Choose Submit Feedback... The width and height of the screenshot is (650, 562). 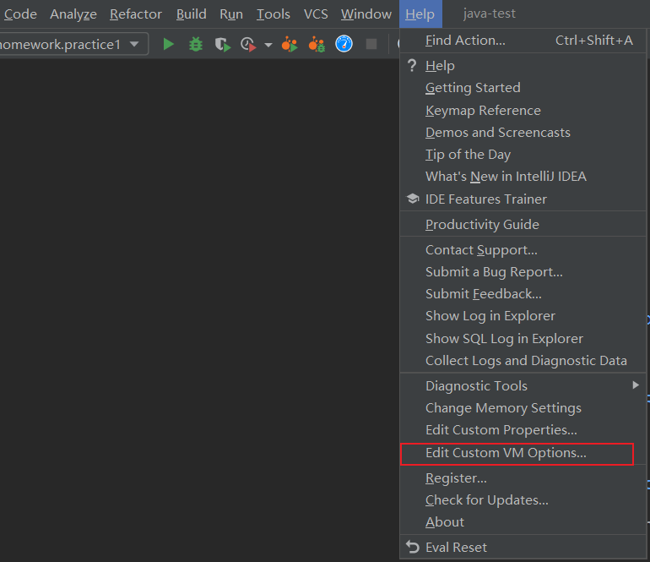coord(523,294)
